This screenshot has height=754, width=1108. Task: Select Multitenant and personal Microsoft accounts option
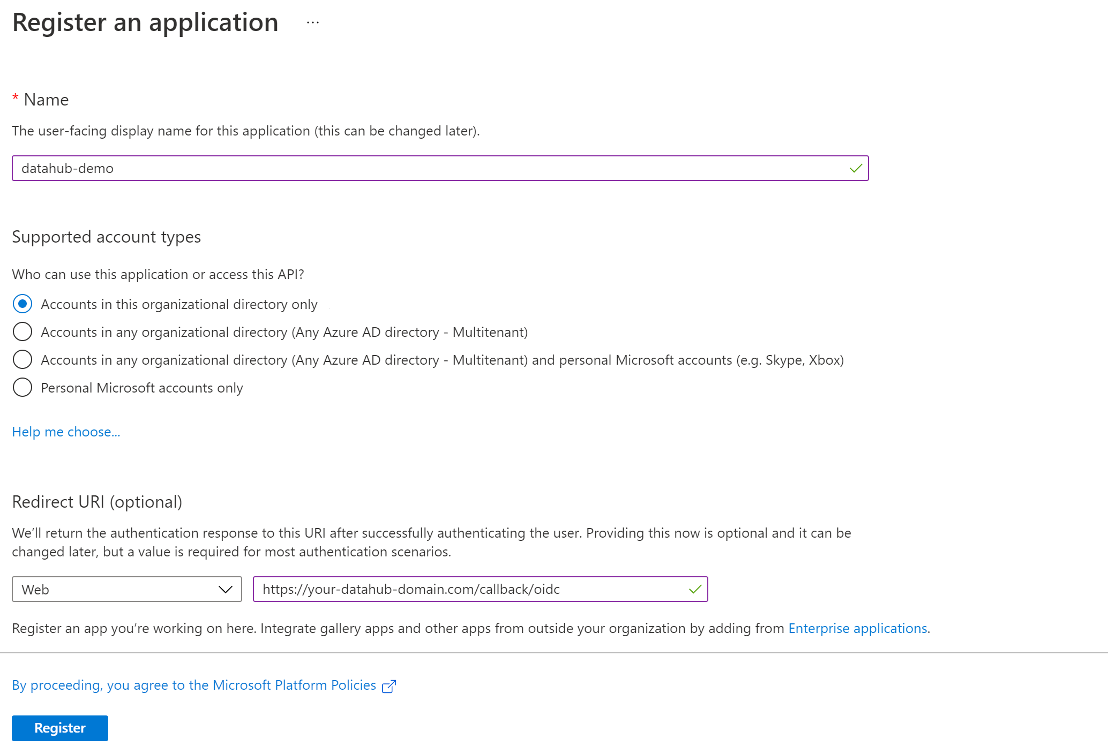point(23,359)
